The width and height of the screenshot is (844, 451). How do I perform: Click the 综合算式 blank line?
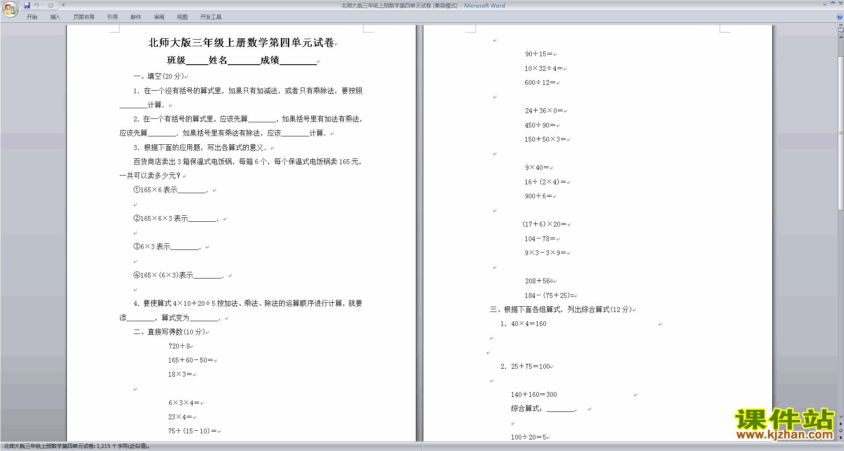544,409
